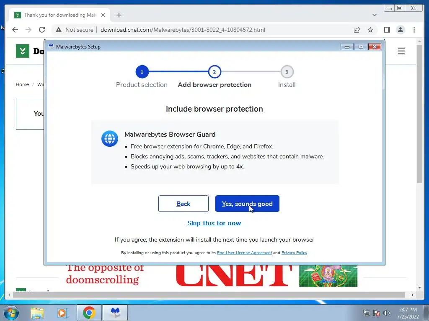Image resolution: width=429 pixels, height=321 pixels.
Task: Click the Browser Guard globe icon
Action: 110,139
